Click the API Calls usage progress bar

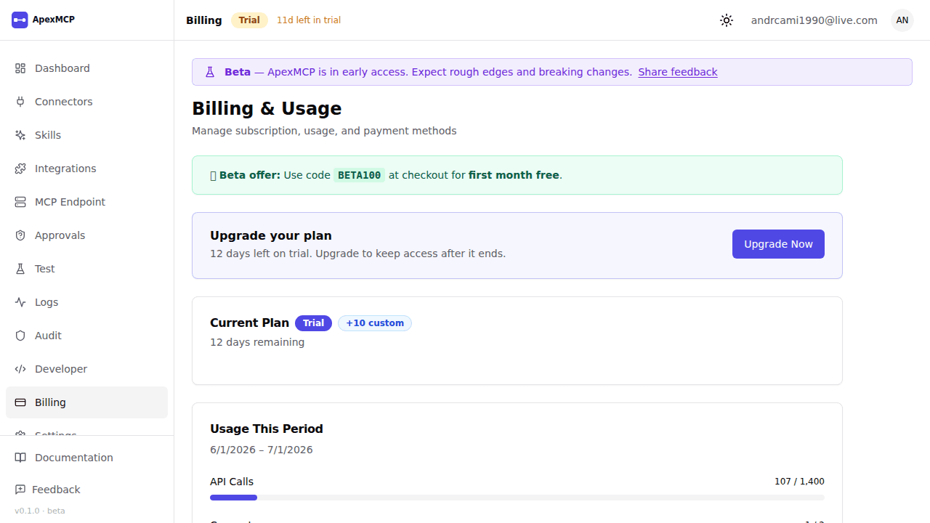[x=517, y=498]
